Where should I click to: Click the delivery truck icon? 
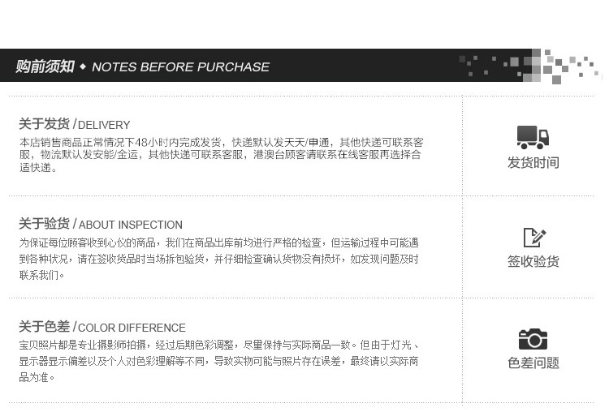pos(533,137)
